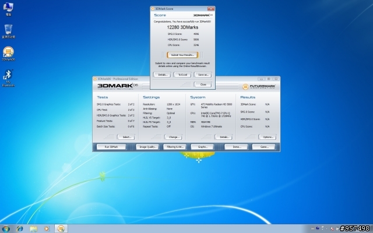Click the Resolution value 1280 x 1024
Viewport: 373px width, 233px height.
click(174, 104)
